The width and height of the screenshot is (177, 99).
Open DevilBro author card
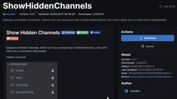pos(148,91)
